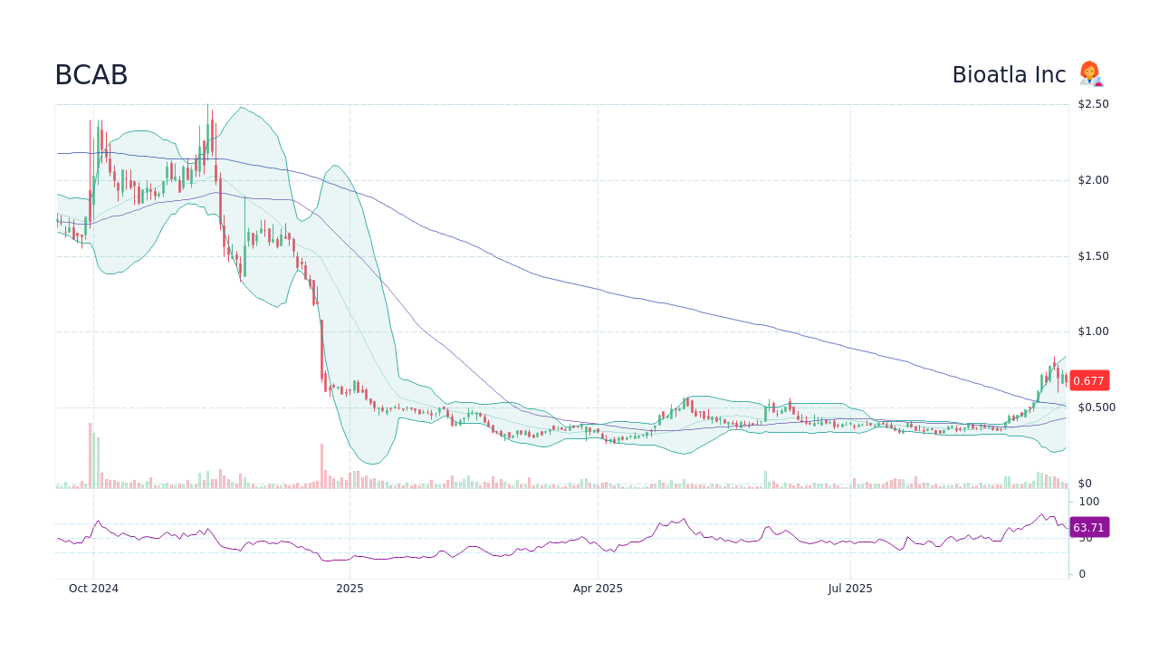The width and height of the screenshot is (1159, 652).
Task: Click the Bioatla Inc avatar emoji icon
Action: 1090,73
